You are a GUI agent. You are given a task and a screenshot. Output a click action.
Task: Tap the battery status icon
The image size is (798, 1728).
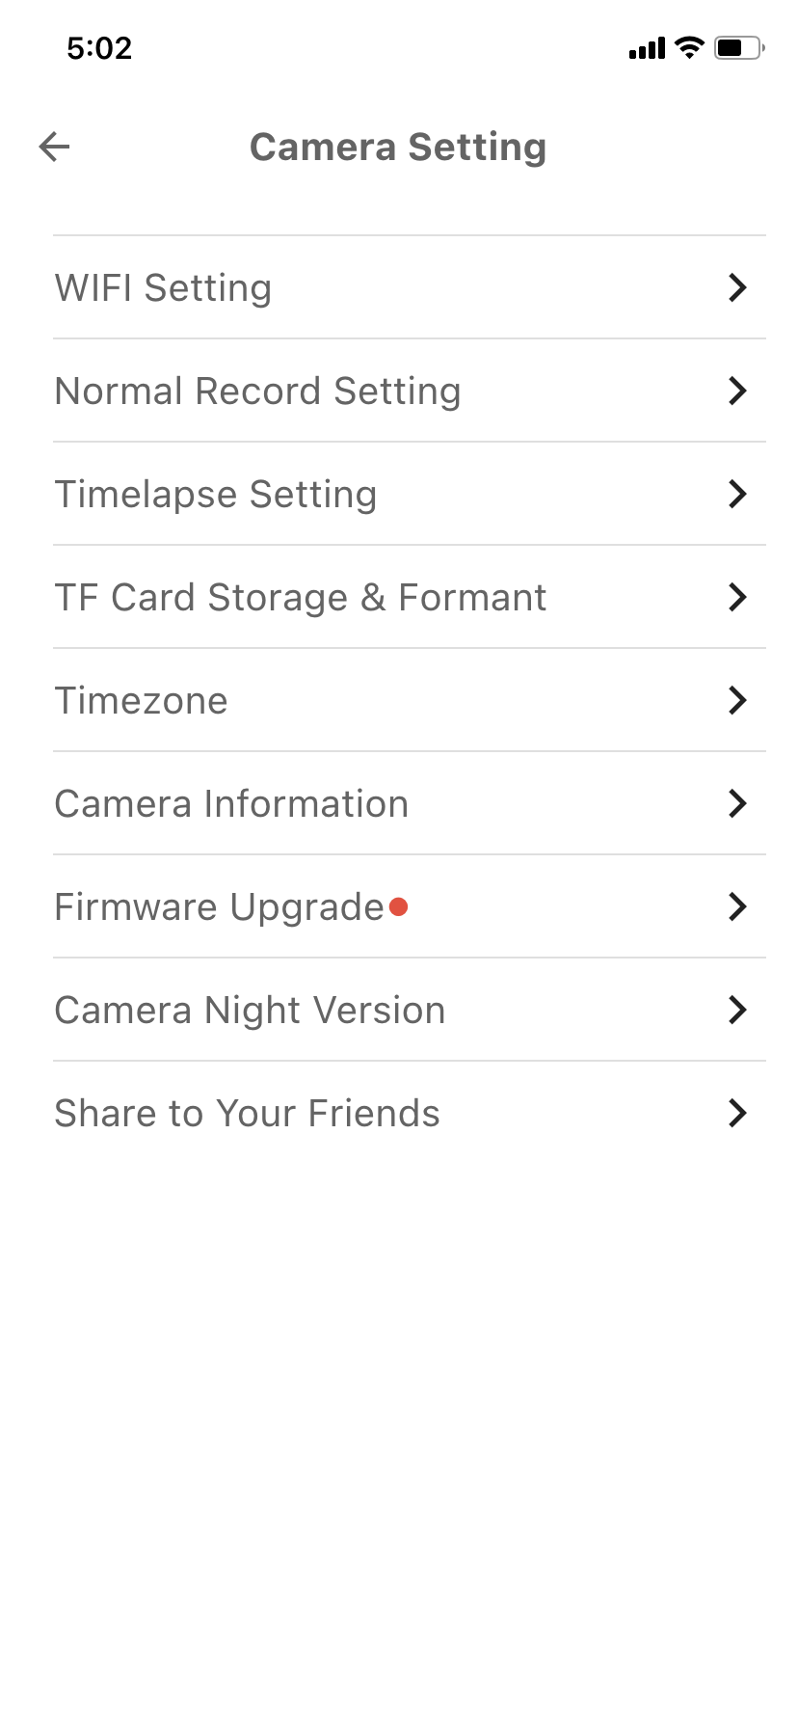pyautogui.click(x=738, y=47)
